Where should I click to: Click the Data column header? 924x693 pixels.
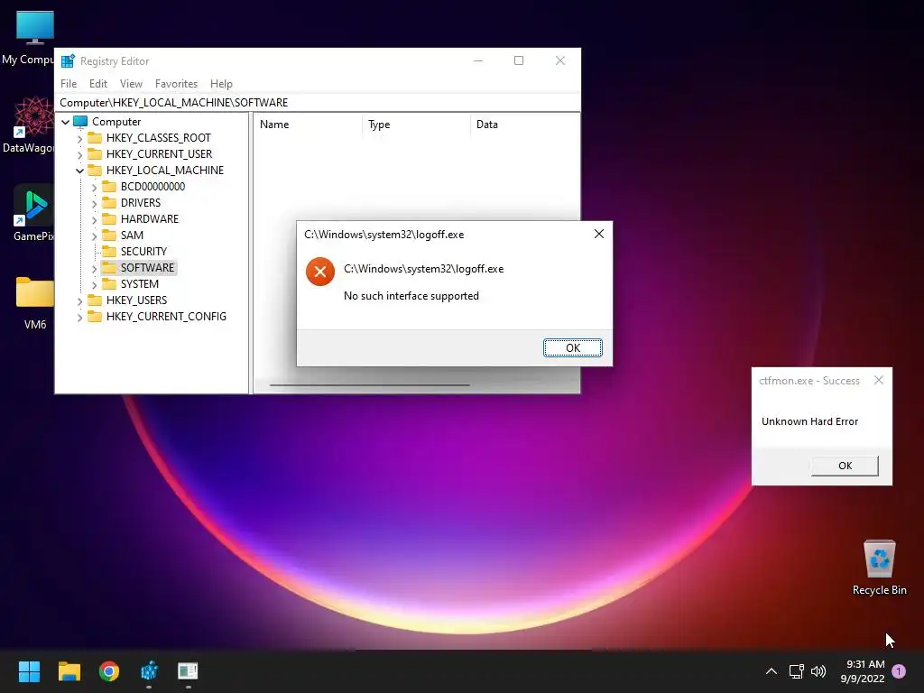(x=524, y=125)
